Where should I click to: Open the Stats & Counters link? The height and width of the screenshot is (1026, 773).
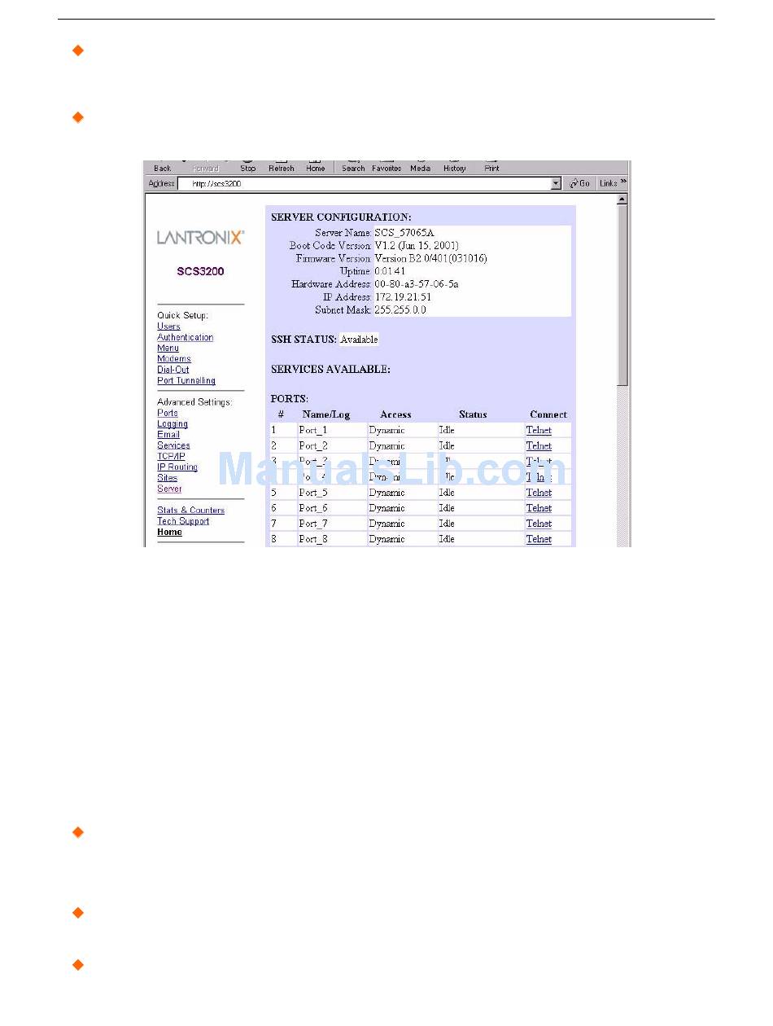(x=190, y=511)
